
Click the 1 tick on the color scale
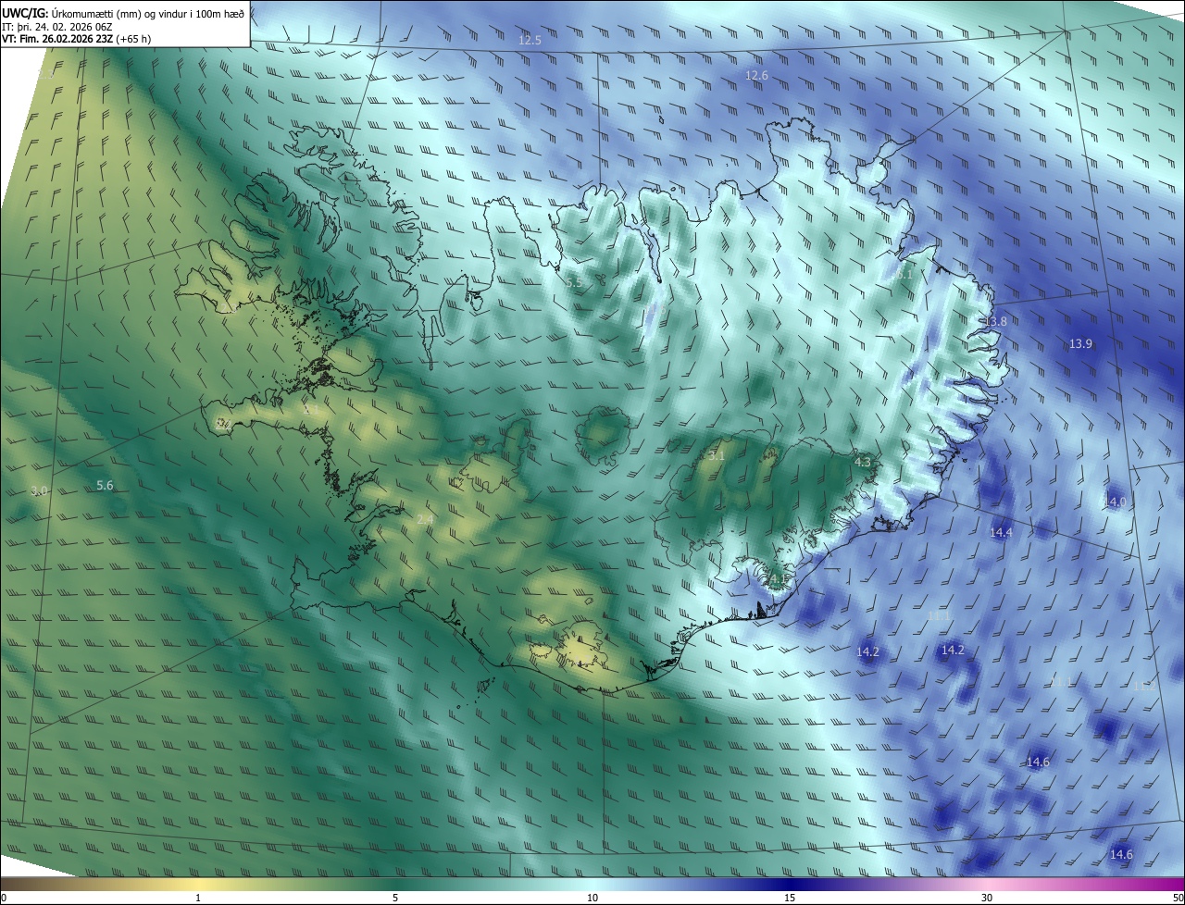tap(198, 898)
